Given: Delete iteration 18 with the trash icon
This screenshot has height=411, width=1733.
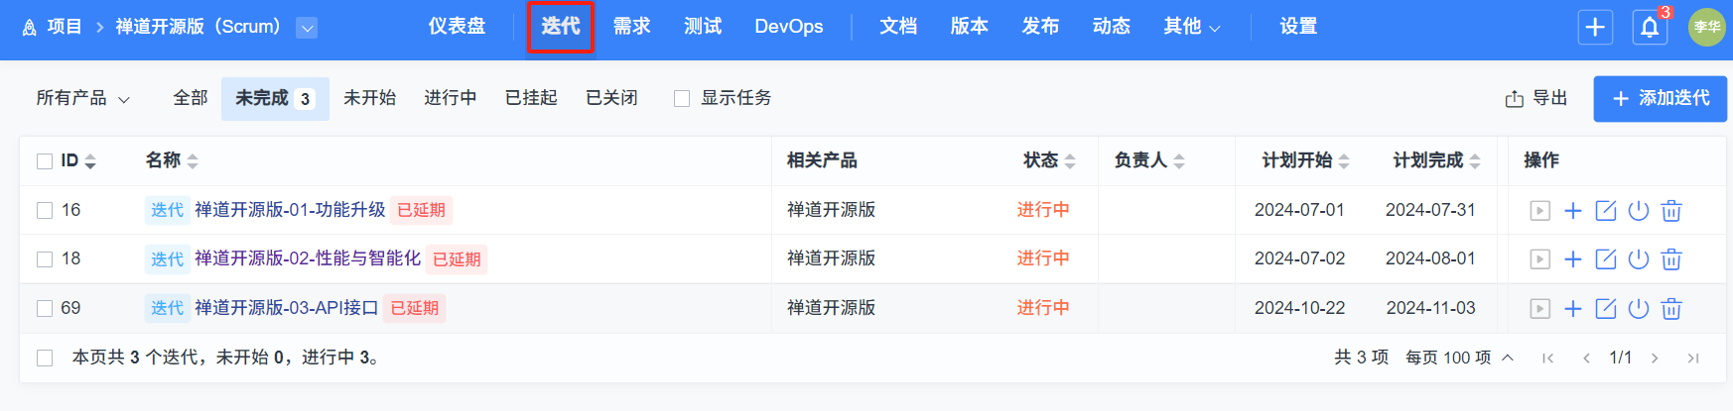Looking at the screenshot, I should (1671, 259).
